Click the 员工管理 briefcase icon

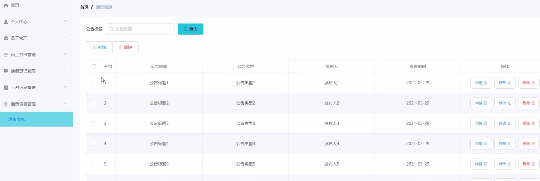coord(6,38)
